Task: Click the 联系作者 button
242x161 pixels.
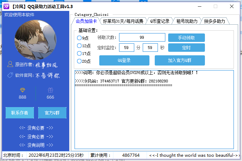Action: [x=20, y=113]
